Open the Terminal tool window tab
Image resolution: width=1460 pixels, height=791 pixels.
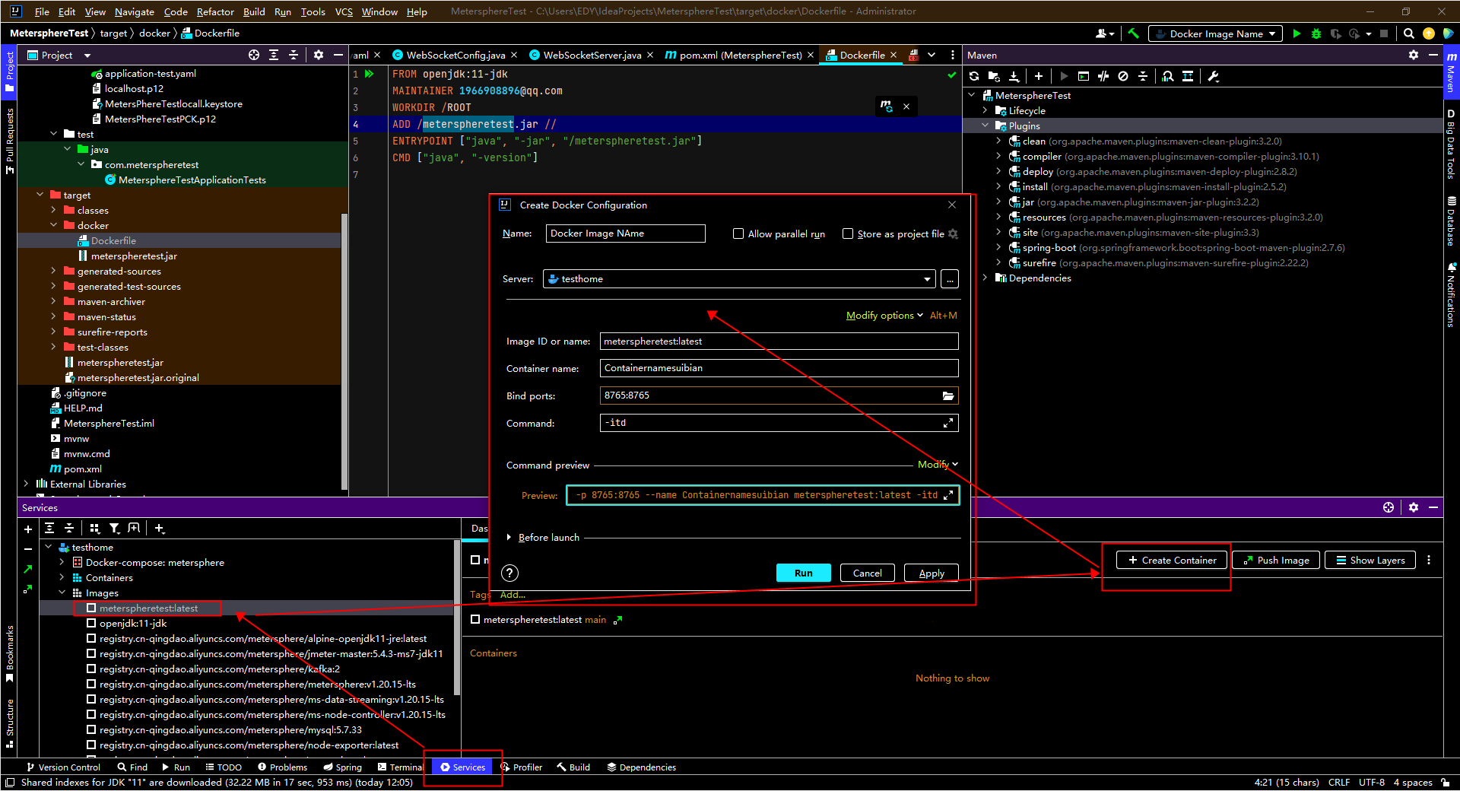click(x=400, y=767)
